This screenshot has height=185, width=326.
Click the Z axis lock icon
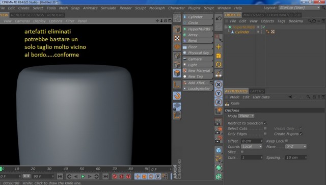(219, 102)
